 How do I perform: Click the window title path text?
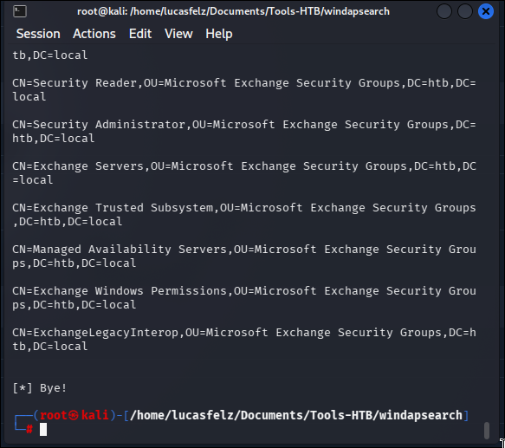(x=233, y=11)
